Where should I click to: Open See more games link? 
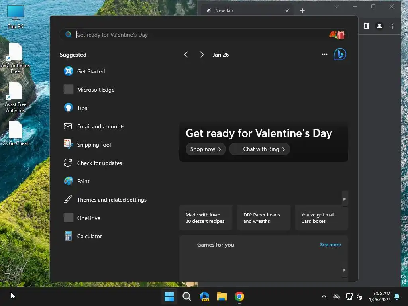(330, 245)
